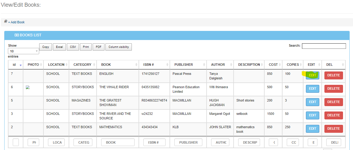
Task: Open the Show entries dropdown
Action: [24, 51]
